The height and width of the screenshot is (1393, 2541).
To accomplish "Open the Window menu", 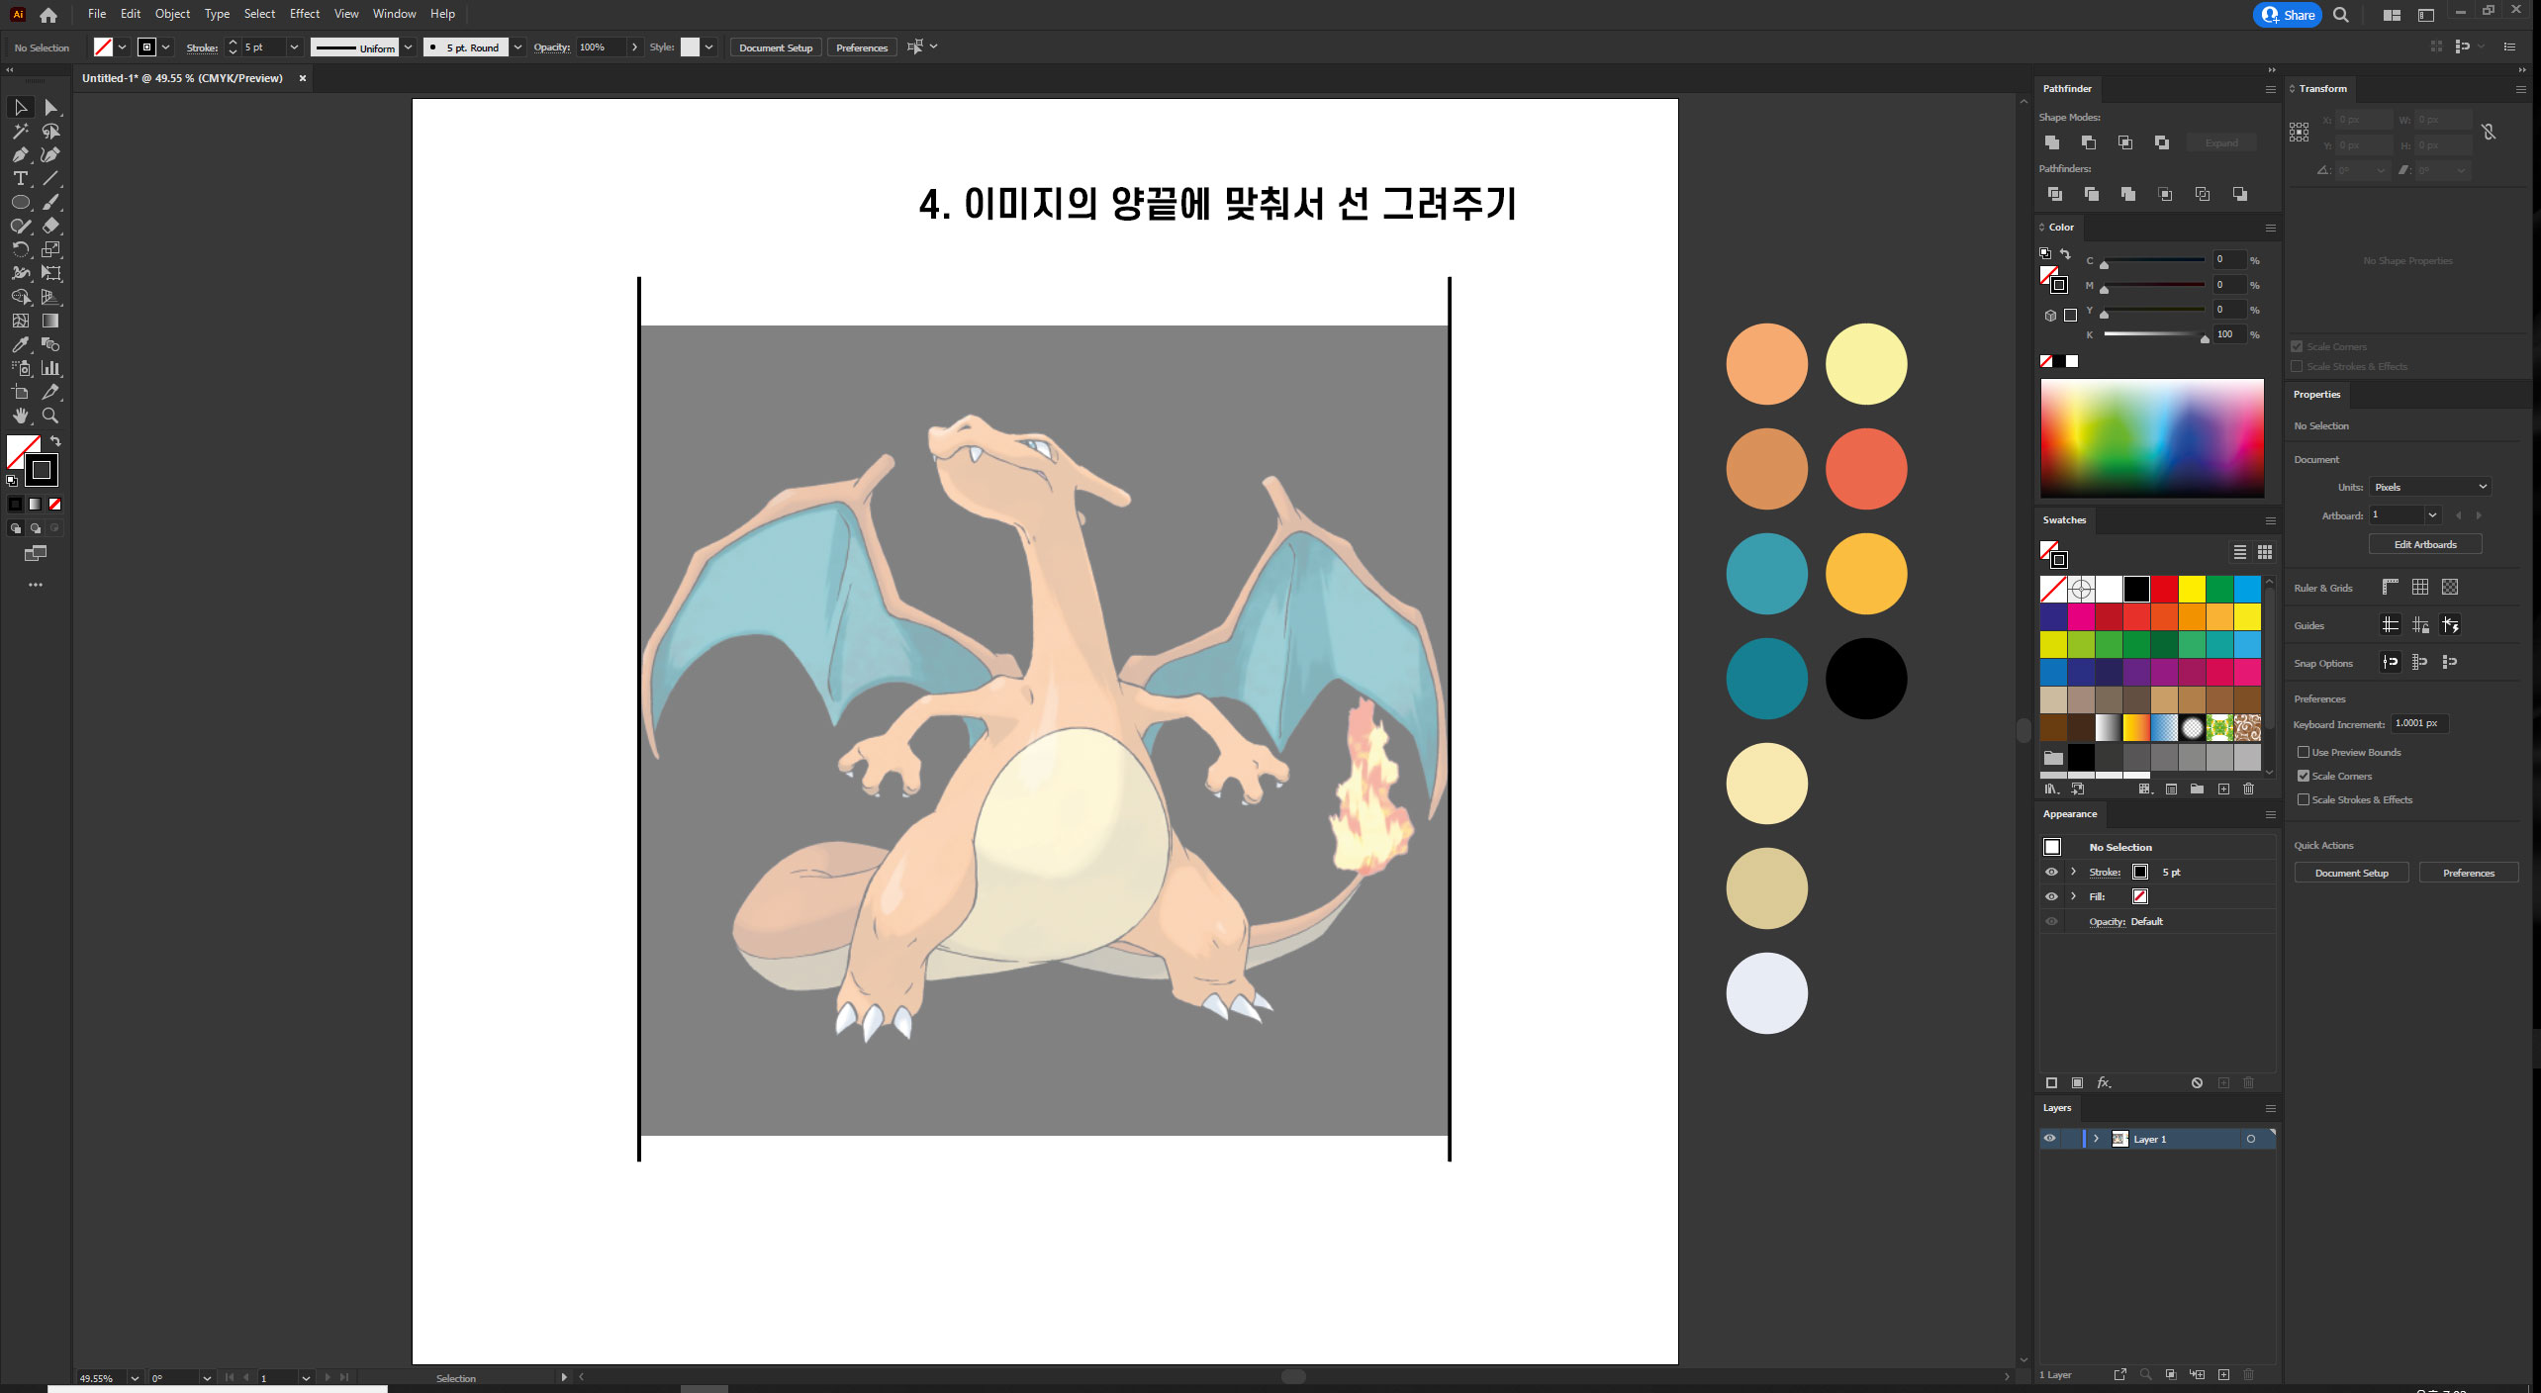I will [x=394, y=14].
